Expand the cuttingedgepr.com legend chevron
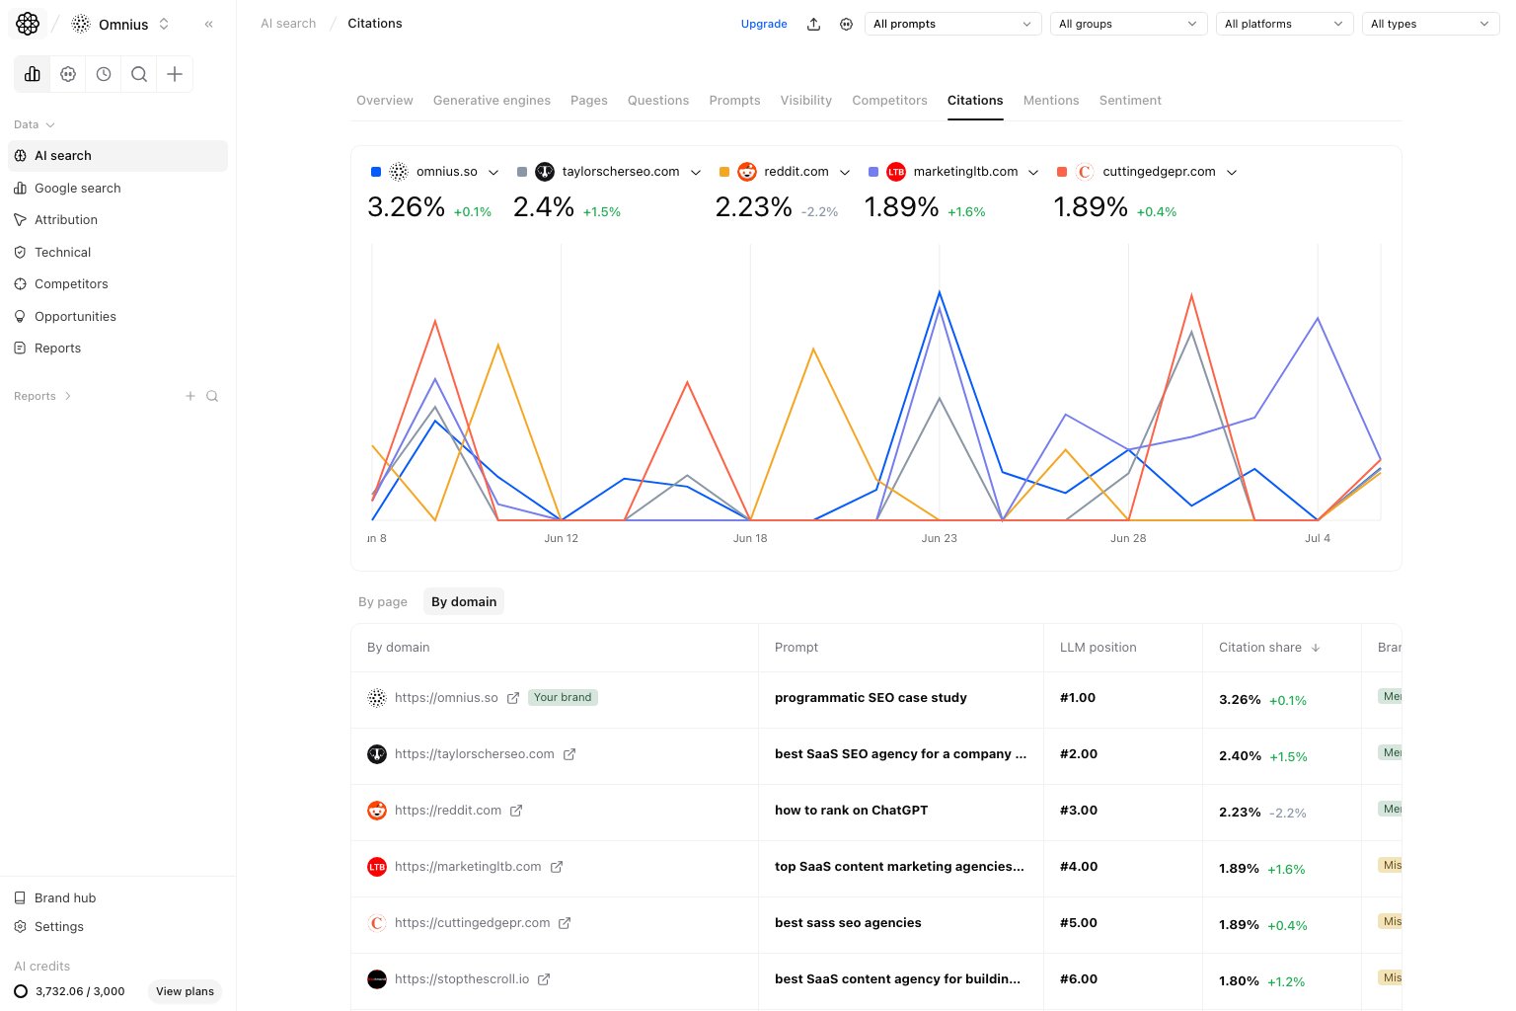 click(x=1232, y=172)
